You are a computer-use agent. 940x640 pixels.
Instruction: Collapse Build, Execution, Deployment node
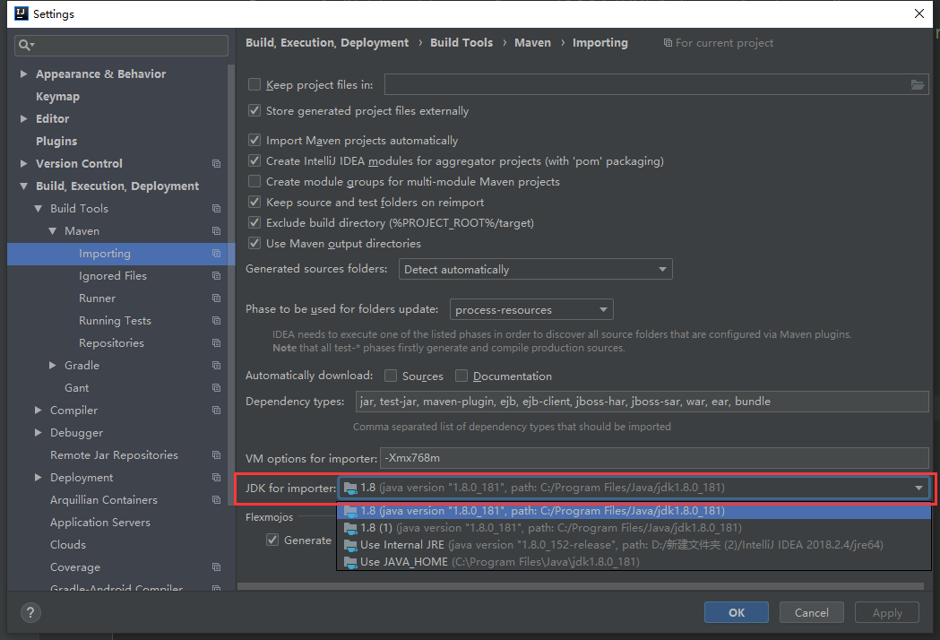(x=24, y=186)
